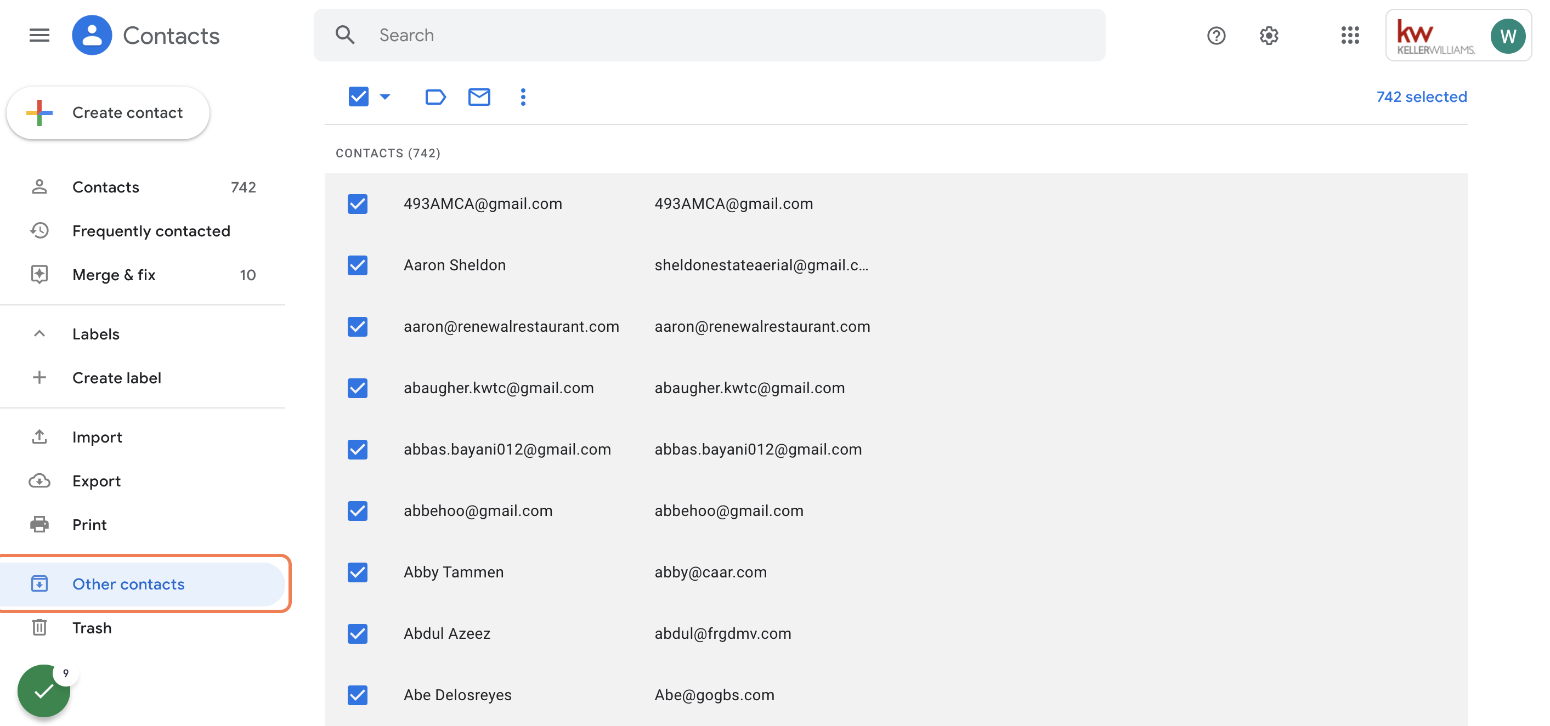Open the Contacts sidebar item
This screenshot has height=726, width=1550.
click(x=143, y=187)
